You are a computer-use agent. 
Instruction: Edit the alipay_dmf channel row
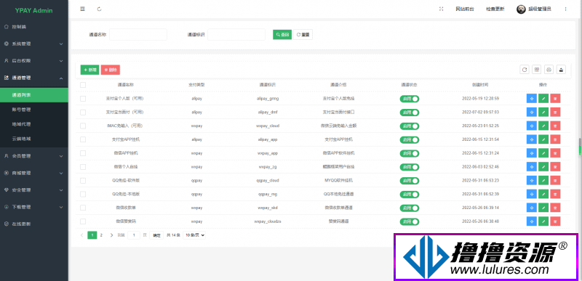543,112
